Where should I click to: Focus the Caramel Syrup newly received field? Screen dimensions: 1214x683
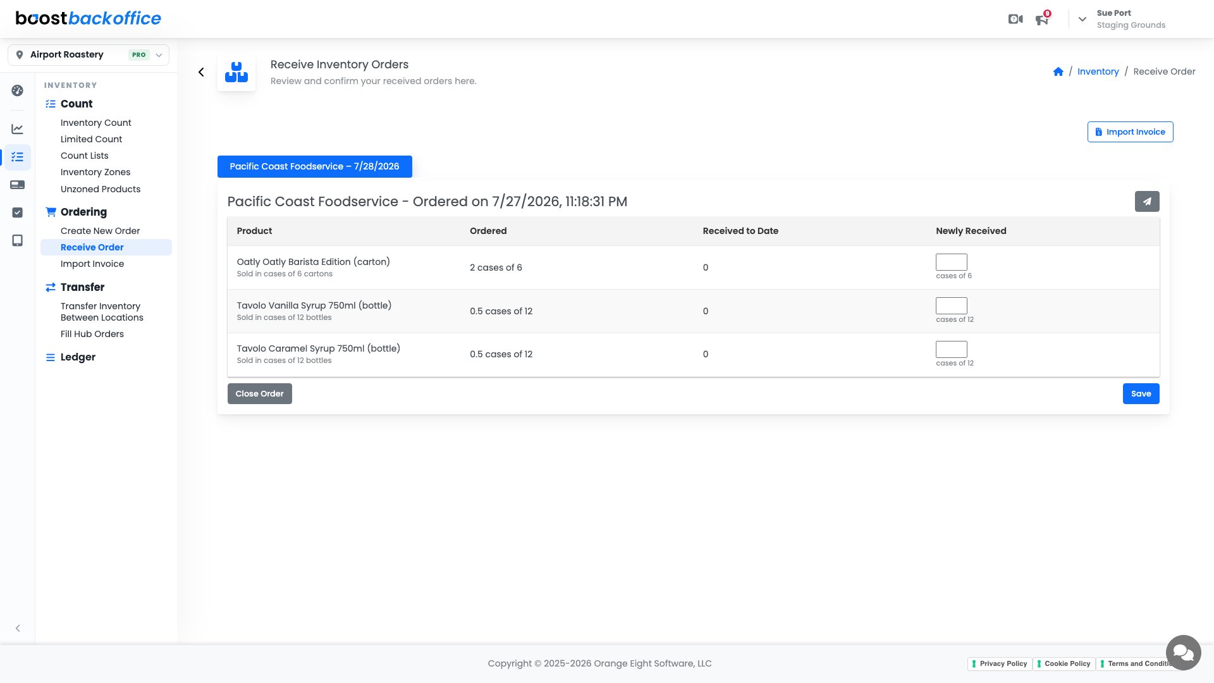951,349
